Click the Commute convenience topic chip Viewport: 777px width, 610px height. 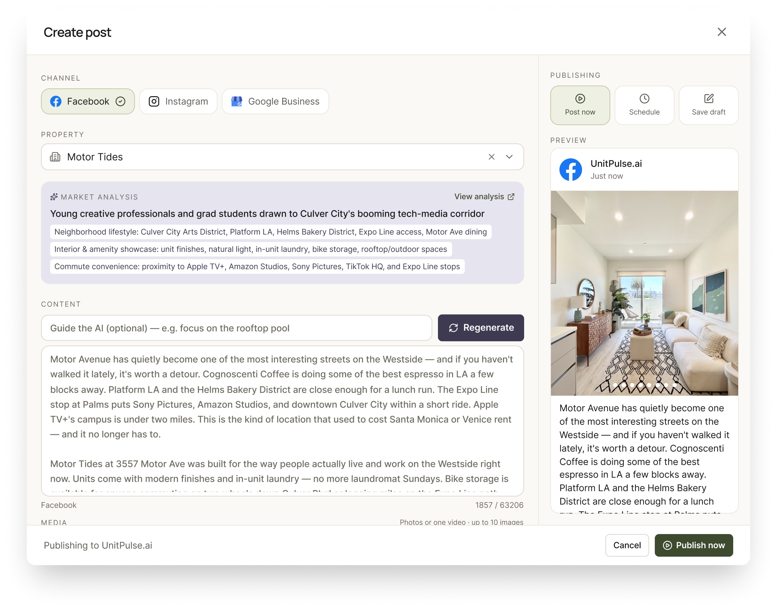tap(257, 266)
